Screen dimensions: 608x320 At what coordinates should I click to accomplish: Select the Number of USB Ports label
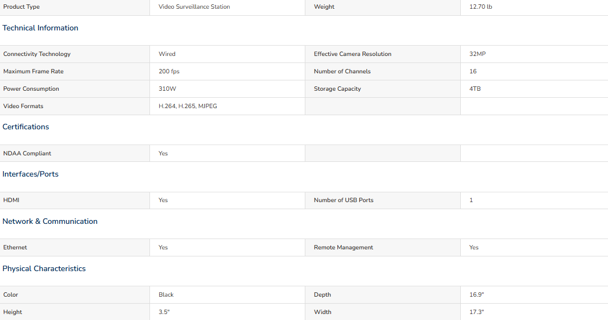[x=343, y=200]
